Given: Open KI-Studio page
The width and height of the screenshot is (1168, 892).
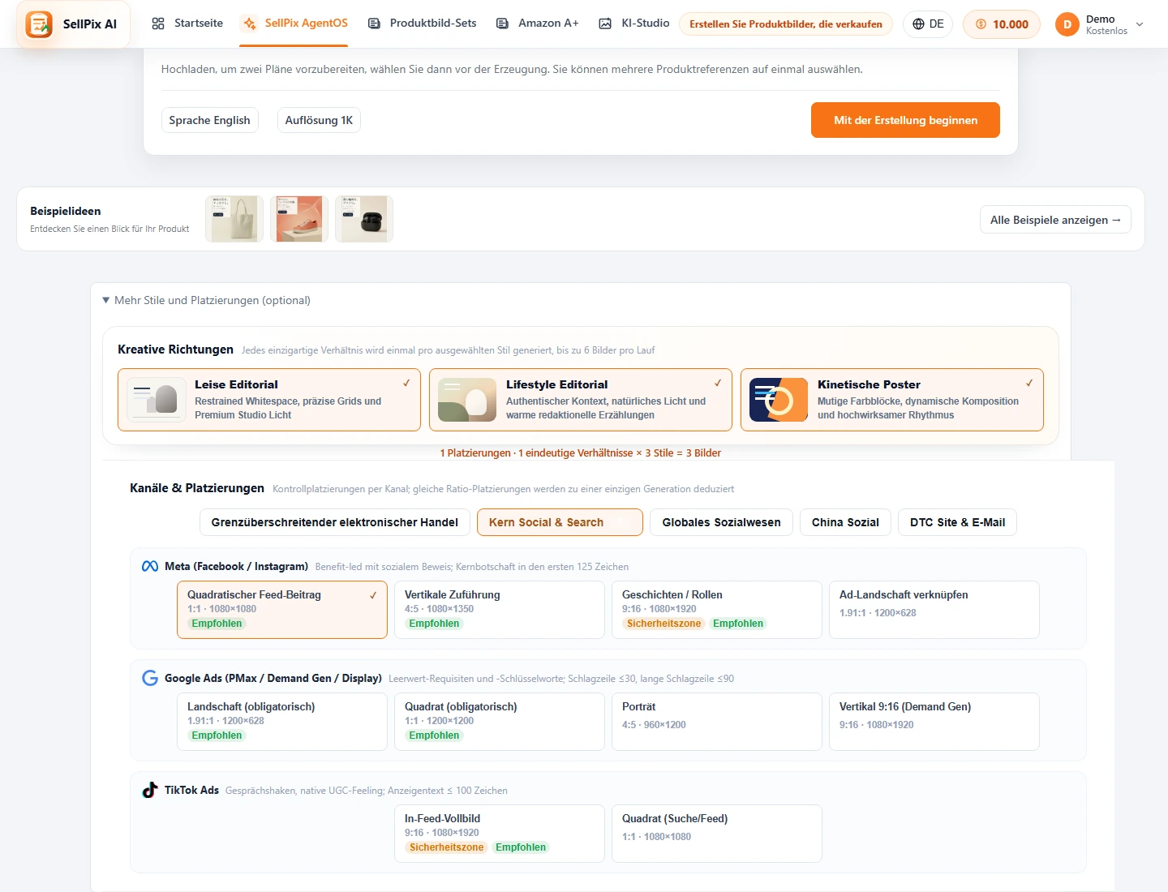Looking at the screenshot, I should pos(633,24).
